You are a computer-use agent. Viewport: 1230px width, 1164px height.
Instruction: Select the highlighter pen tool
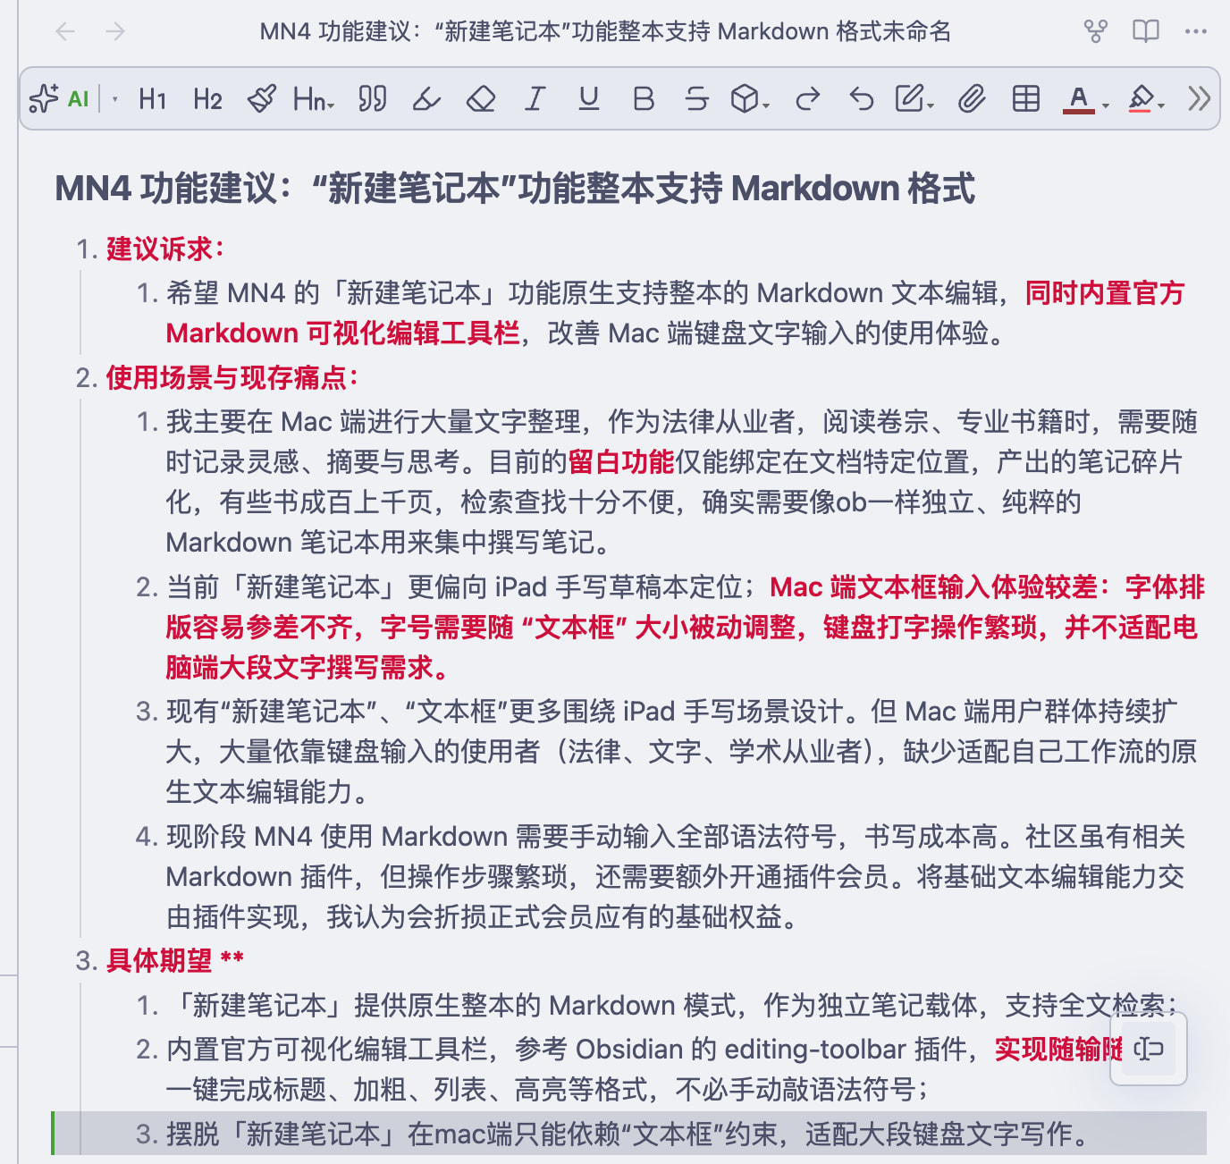tap(426, 98)
